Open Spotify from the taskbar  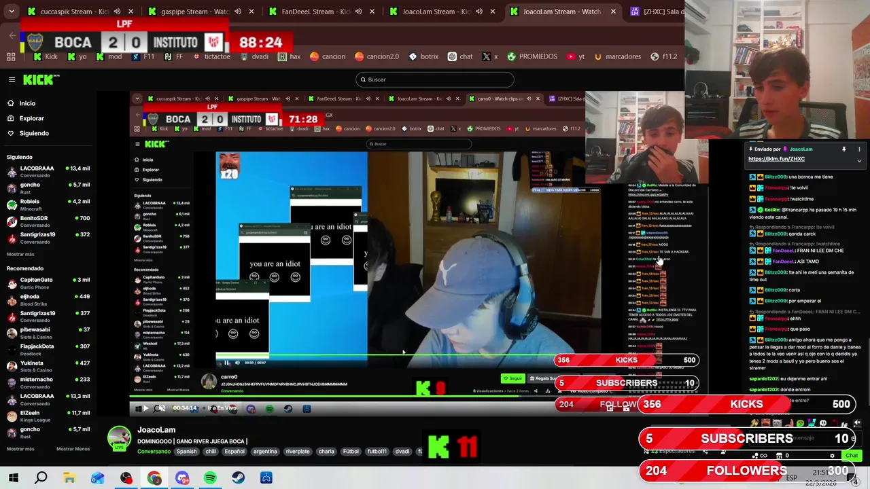(x=210, y=478)
